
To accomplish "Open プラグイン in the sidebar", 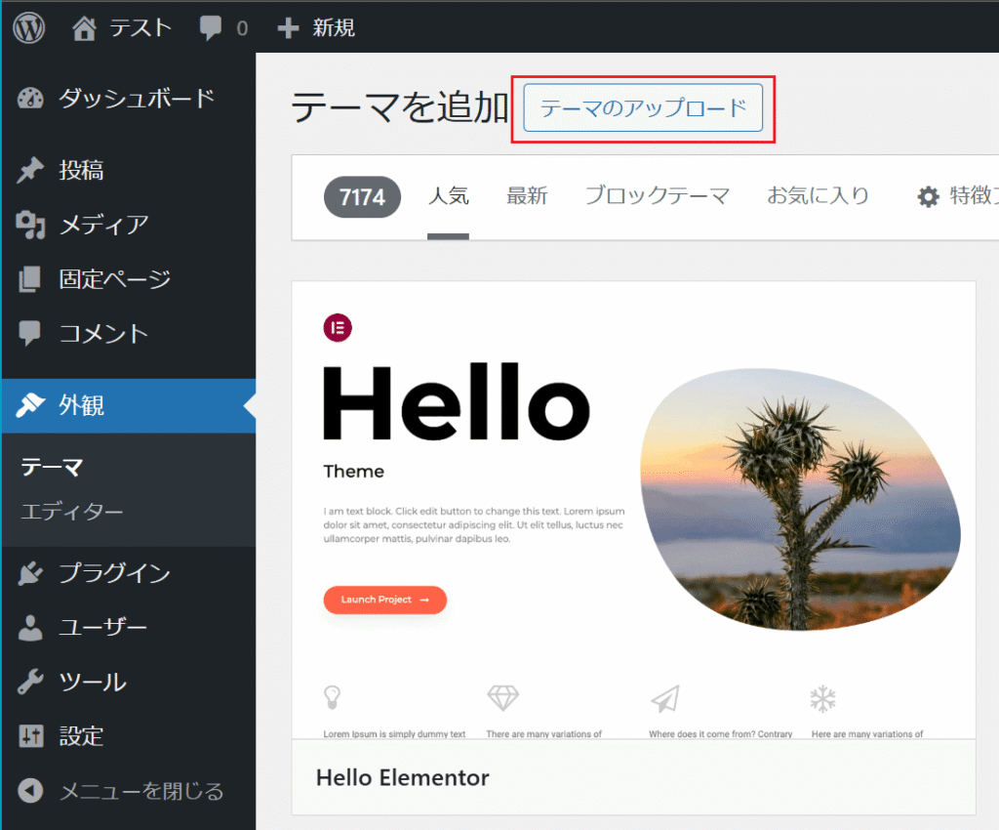I will [114, 574].
